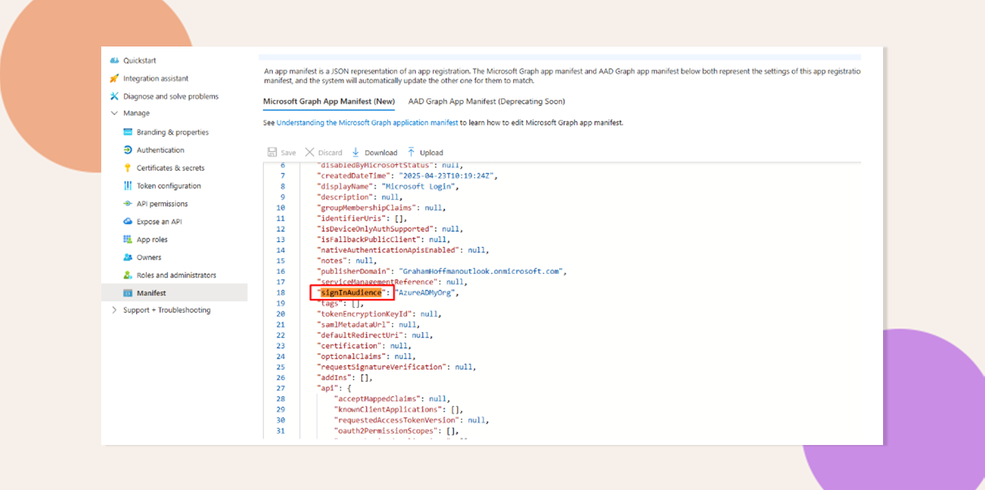Switch to Microsoft Graph App Manifest (New) tab
The height and width of the screenshot is (490, 985).
point(329,101)
